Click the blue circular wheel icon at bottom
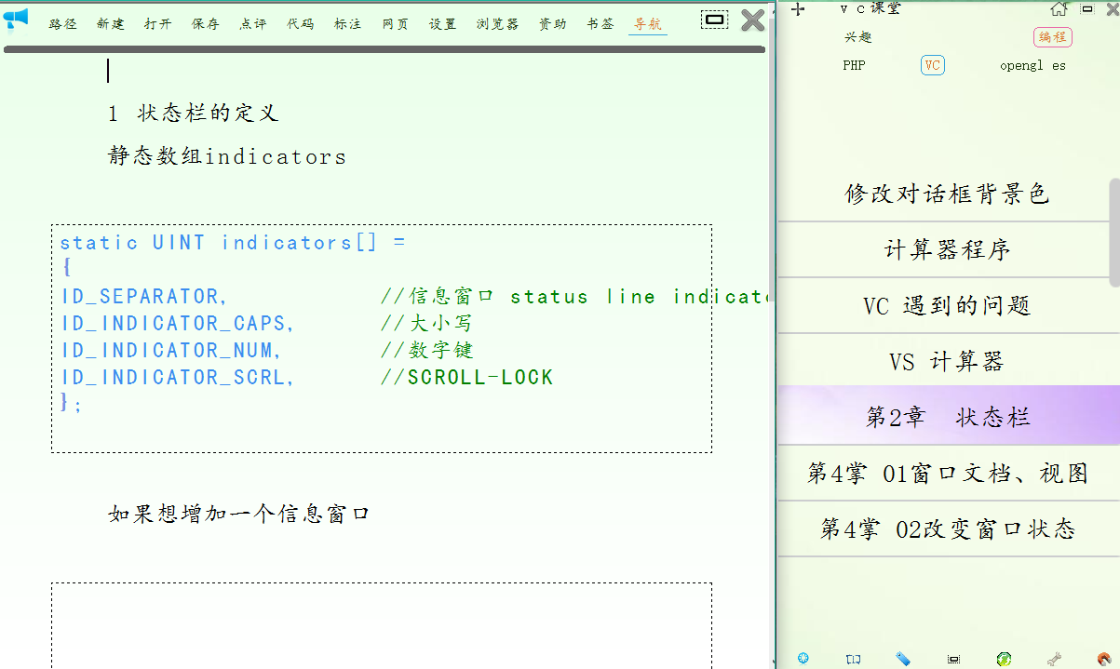 [803, 658]
